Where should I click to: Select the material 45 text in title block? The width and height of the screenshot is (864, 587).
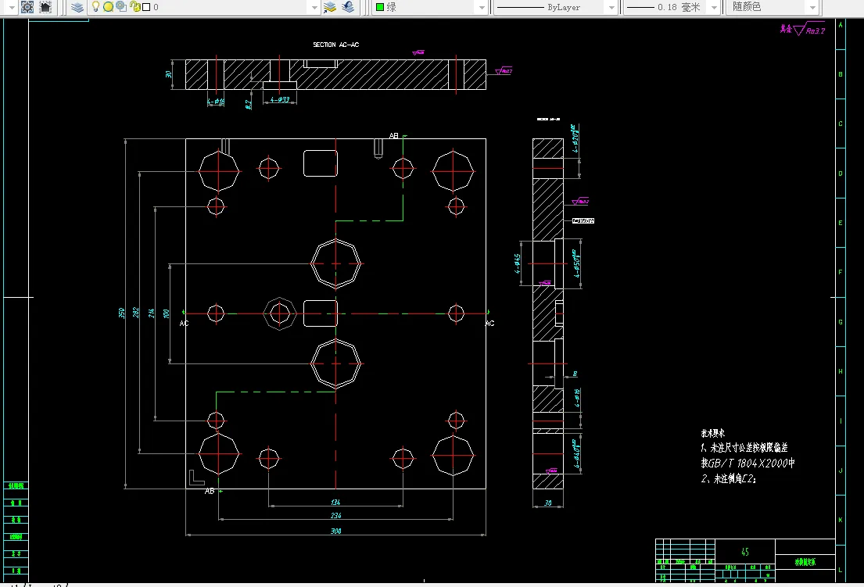click(x=745, y=551)
